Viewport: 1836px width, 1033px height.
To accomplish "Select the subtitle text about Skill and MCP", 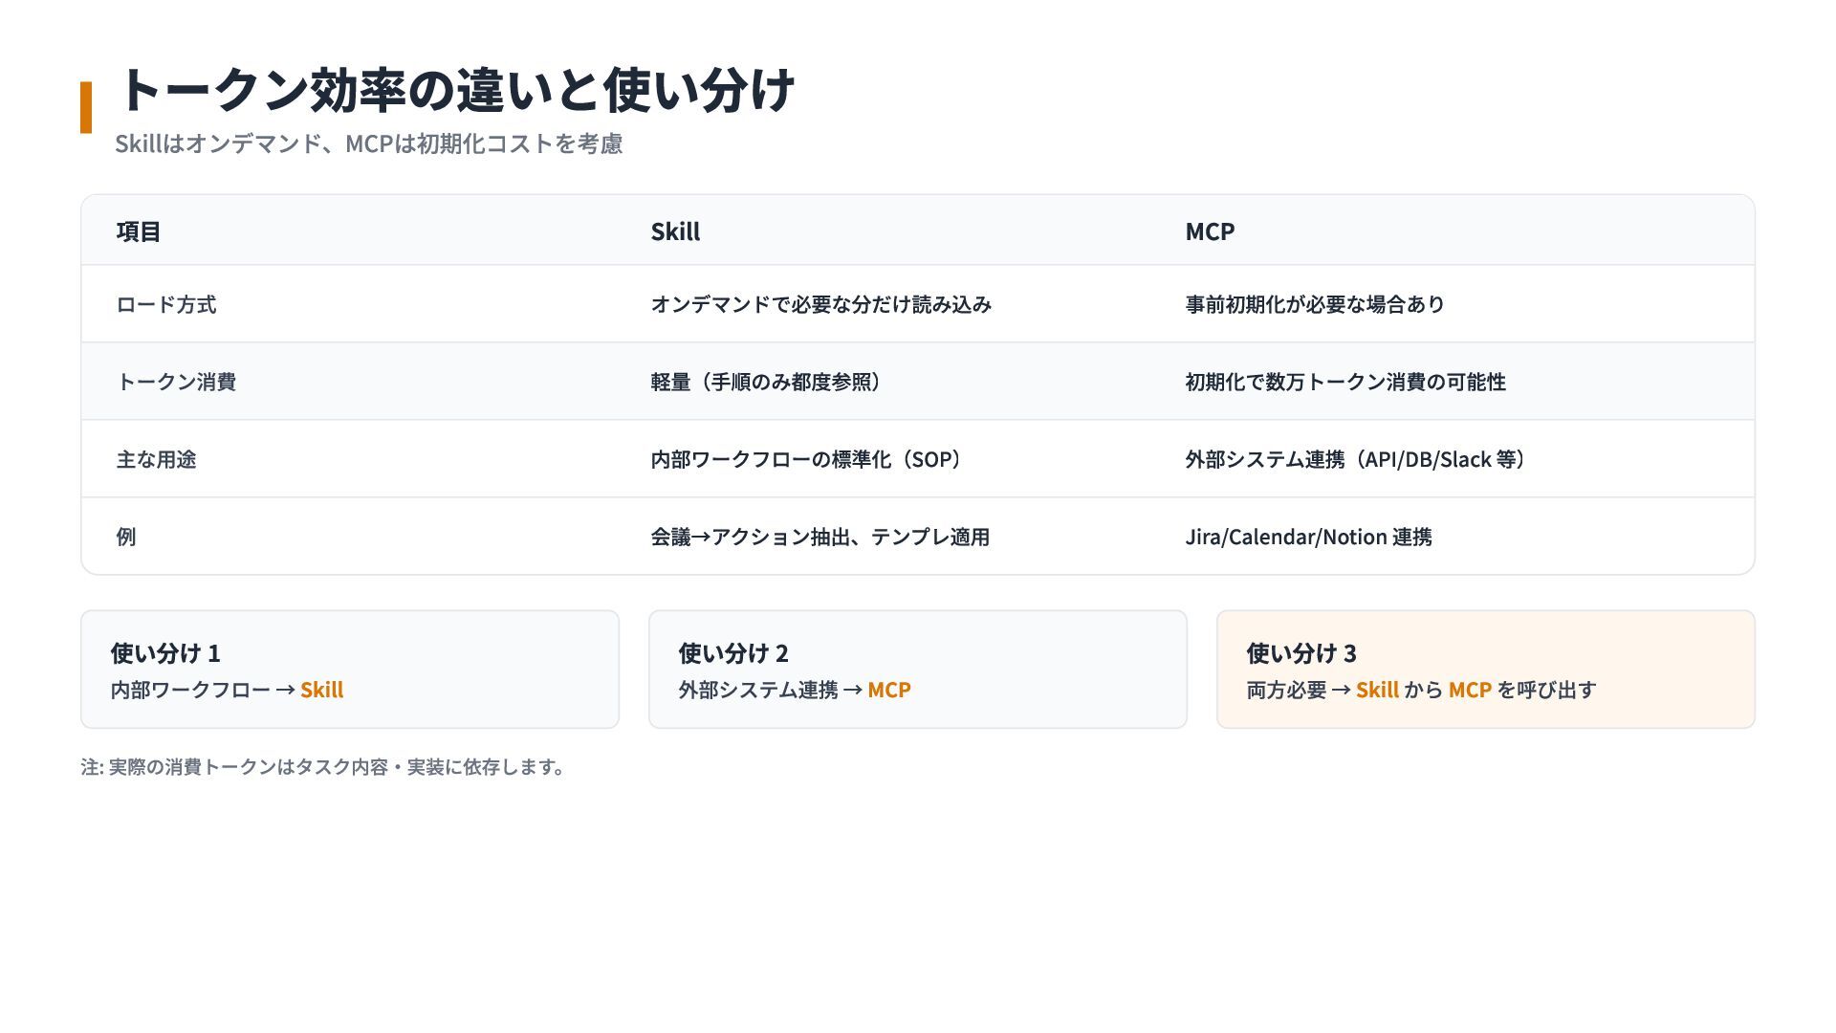I will coord(368,143).
